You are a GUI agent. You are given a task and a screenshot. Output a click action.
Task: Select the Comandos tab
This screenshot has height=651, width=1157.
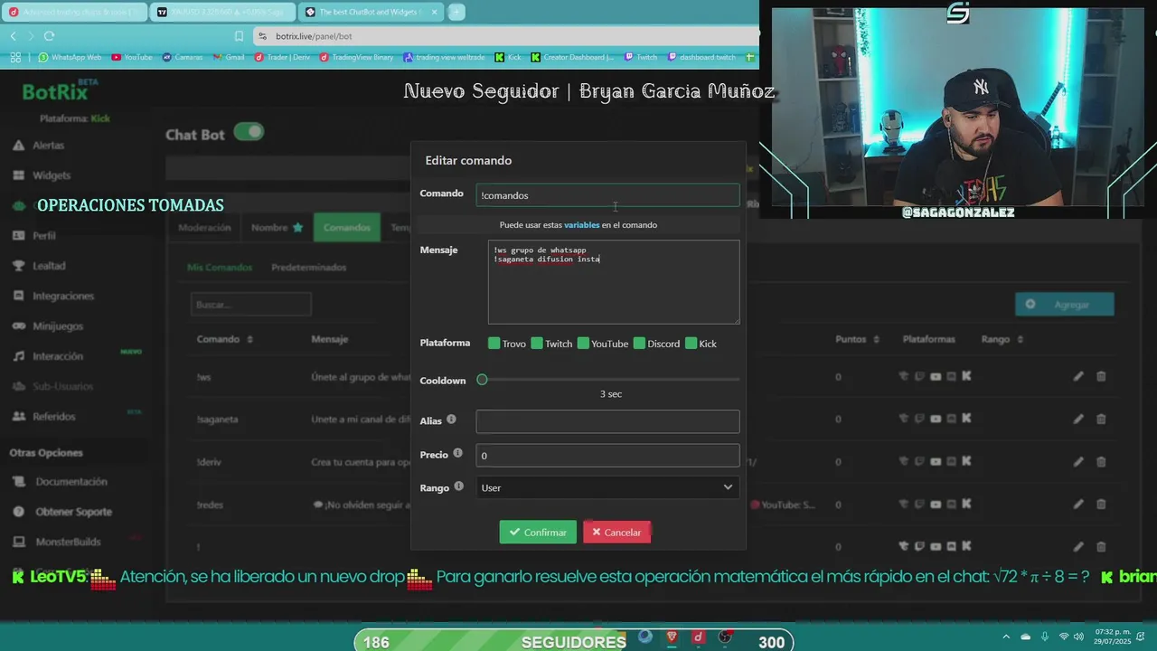pyautogui.click(x=347, y=228)
